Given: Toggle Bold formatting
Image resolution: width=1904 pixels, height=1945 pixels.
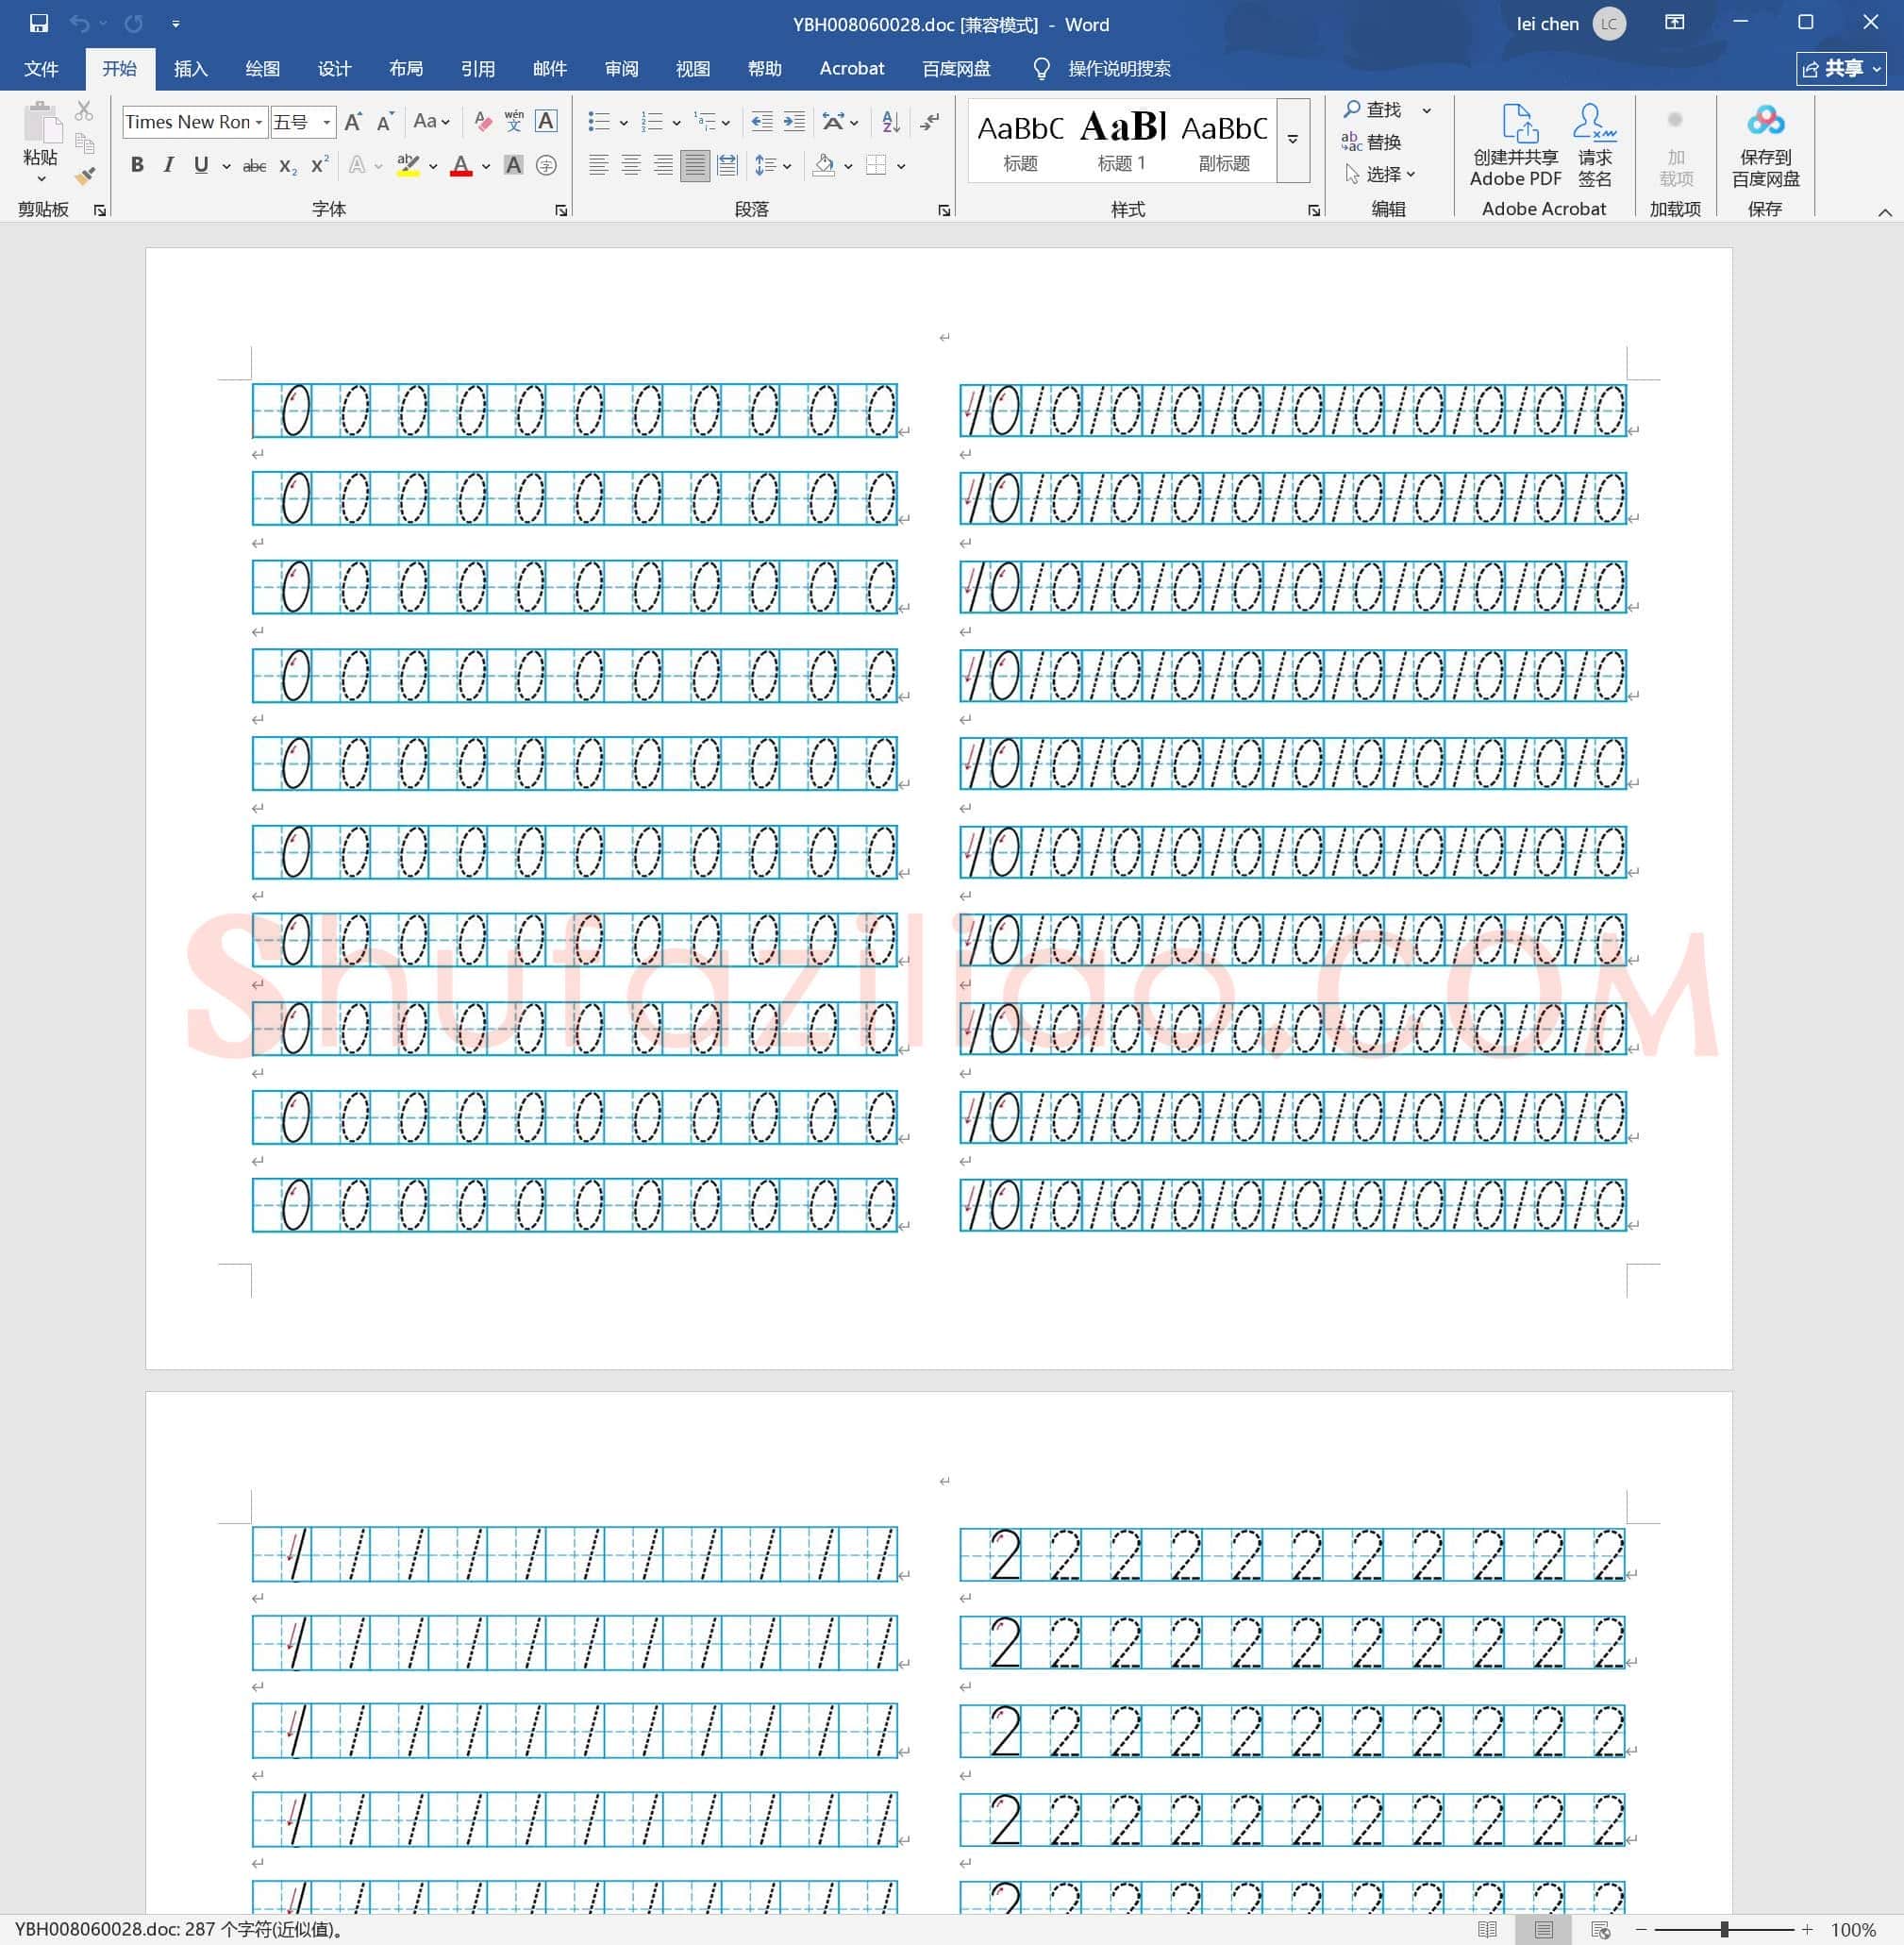Looking at the screenshot, I should coord(137,165).
